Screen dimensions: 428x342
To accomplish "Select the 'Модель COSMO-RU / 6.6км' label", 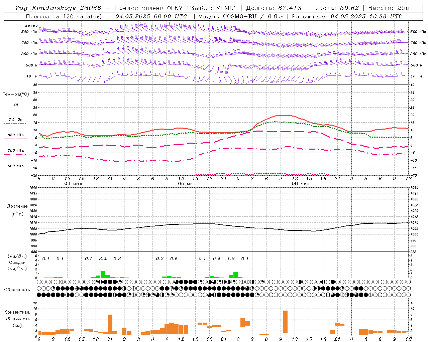I will (241, 16).
